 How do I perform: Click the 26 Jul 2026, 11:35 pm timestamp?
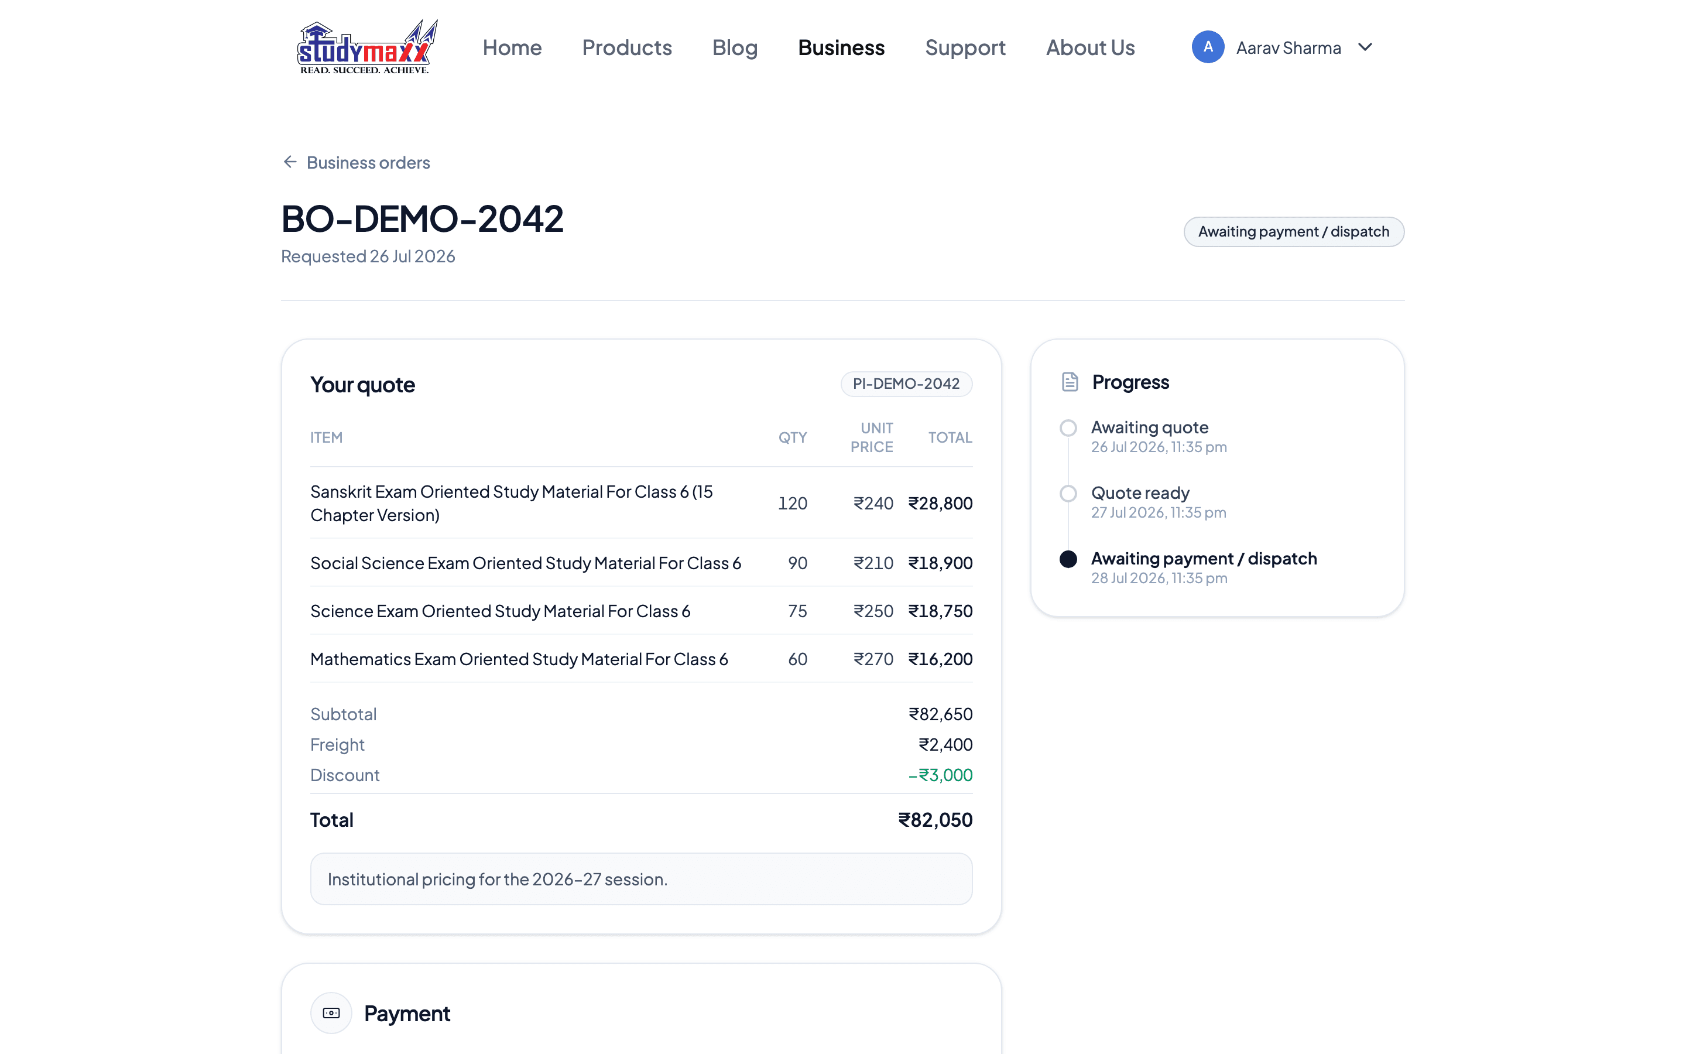click(x=1159, y=447)
